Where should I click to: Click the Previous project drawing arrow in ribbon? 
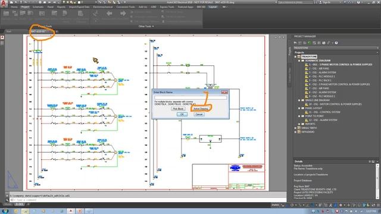click(110, 13)
